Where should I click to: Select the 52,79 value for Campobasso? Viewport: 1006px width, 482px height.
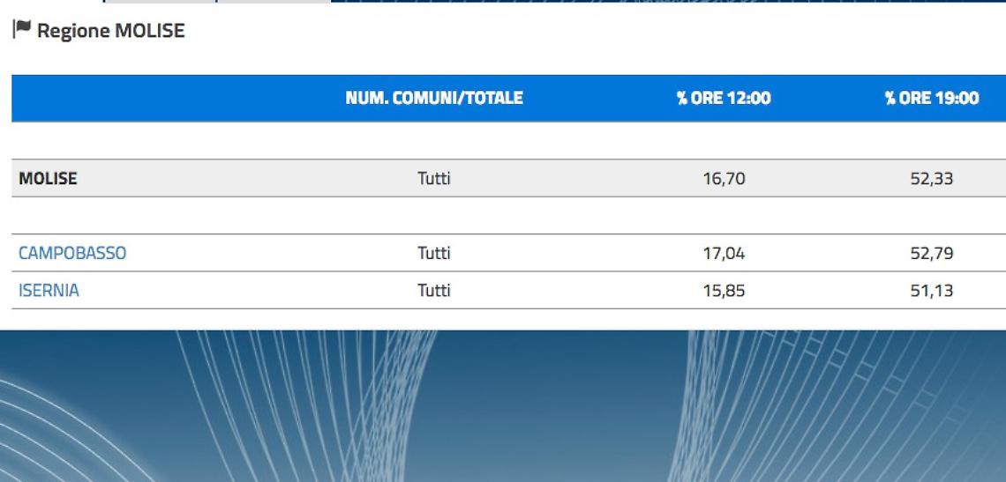pos(932,253)
